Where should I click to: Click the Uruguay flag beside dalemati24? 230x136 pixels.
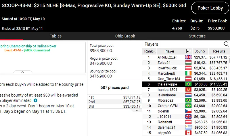pyautogui.click(x=188, y=127)
